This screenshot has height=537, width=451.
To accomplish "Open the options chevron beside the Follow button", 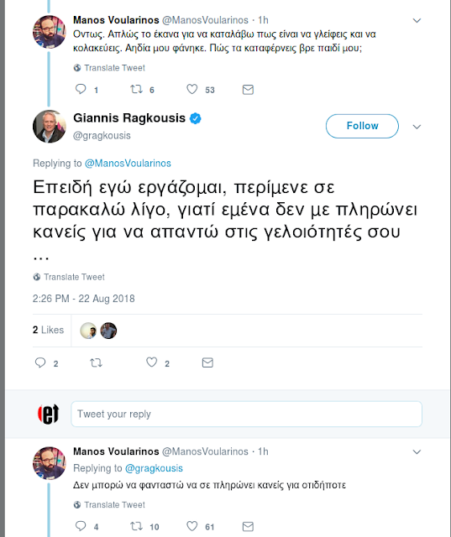I will (417, 127).
